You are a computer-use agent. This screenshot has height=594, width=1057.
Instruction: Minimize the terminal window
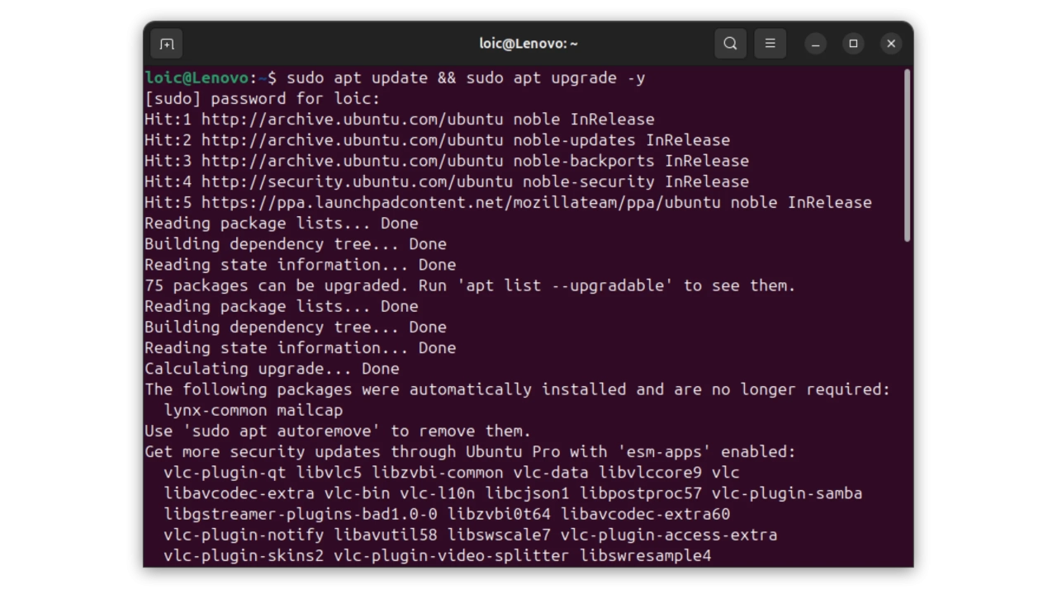[815, 44]
